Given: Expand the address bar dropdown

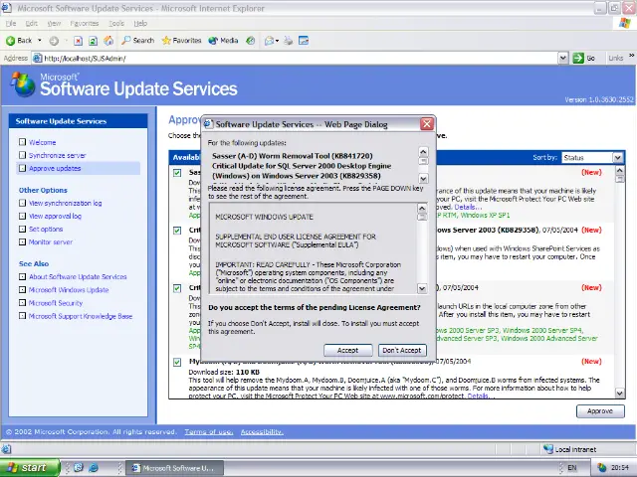Looking at the screenshot, I should pos(562,58).
